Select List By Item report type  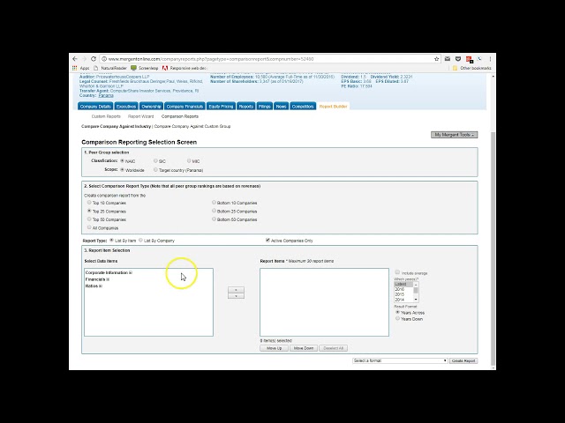click(x=111, y=240)
